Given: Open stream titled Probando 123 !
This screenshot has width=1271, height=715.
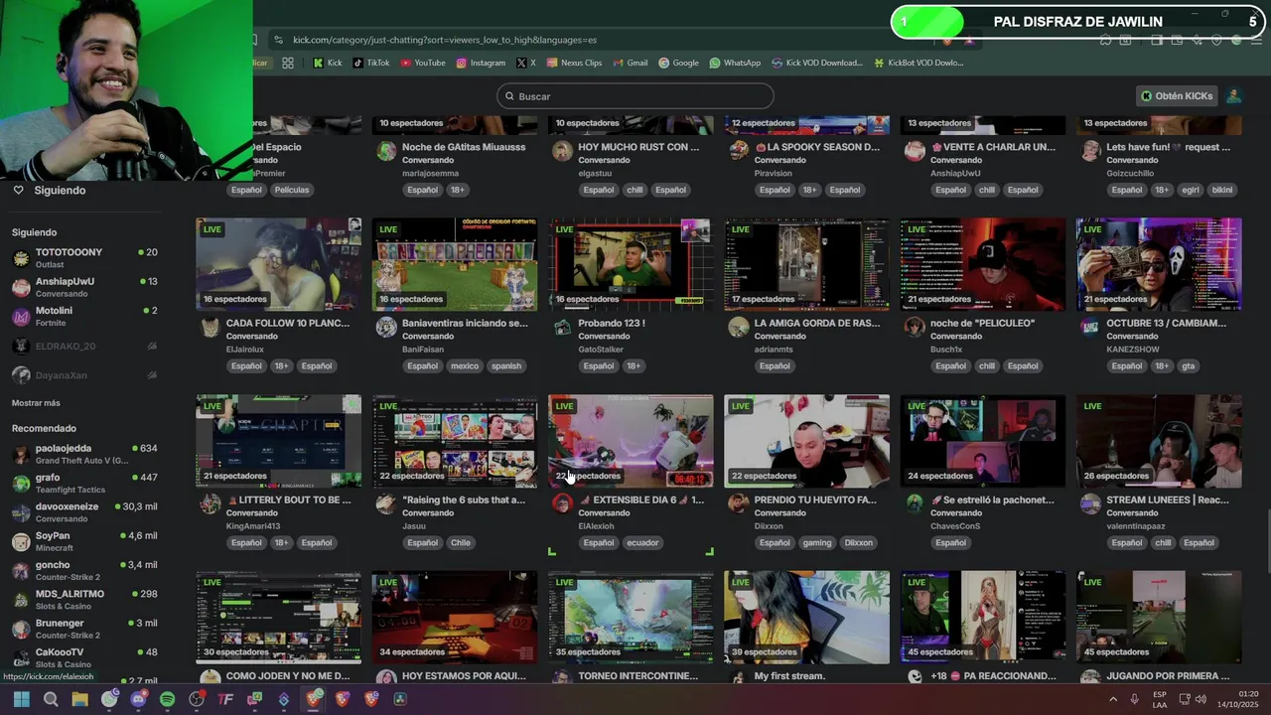Looking at the screenshot, I should 612,323.
